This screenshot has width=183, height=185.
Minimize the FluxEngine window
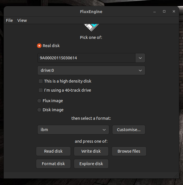click(x=155, y=12)
